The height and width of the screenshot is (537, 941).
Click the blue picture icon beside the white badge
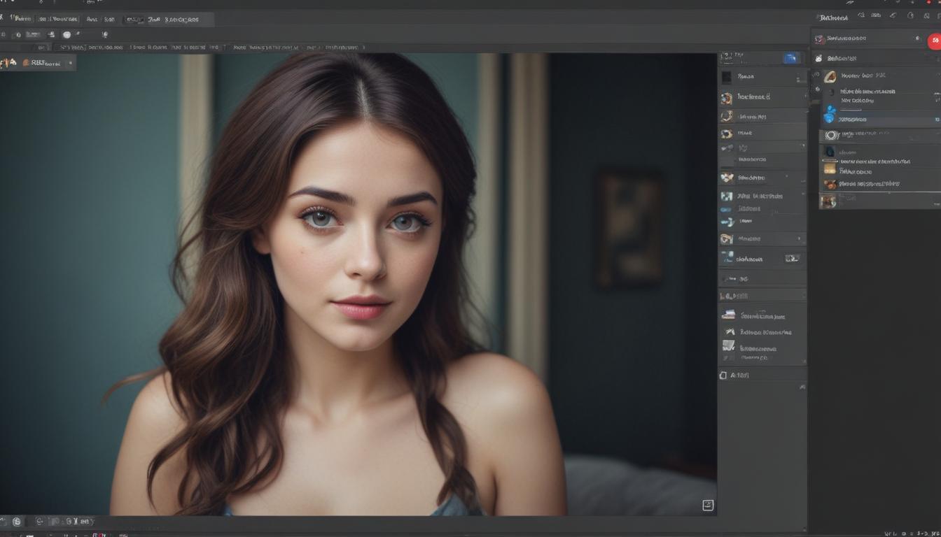(x=728, y=258)
